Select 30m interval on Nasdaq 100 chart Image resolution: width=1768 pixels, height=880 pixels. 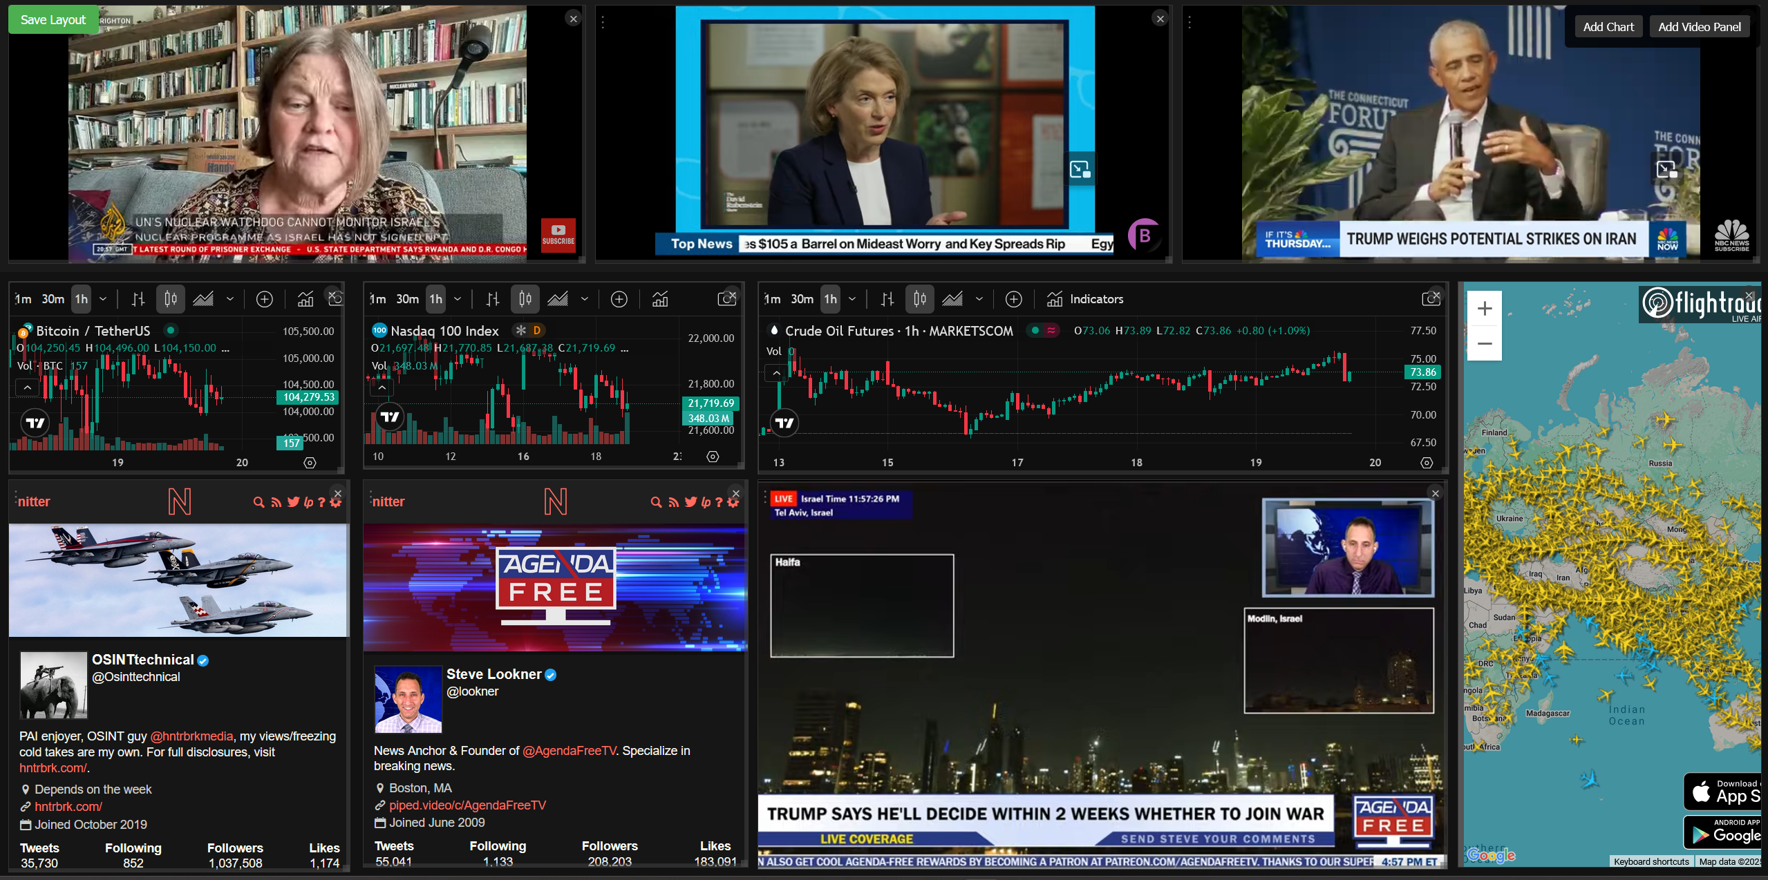(x=408, y=299)
